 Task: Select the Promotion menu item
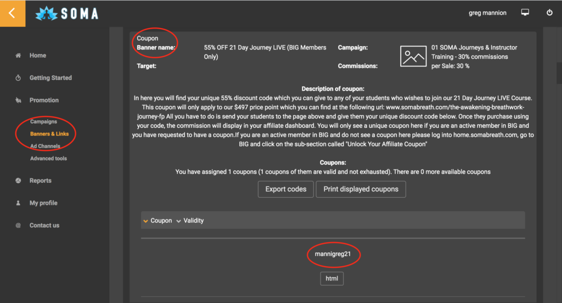tap(44, 100)
